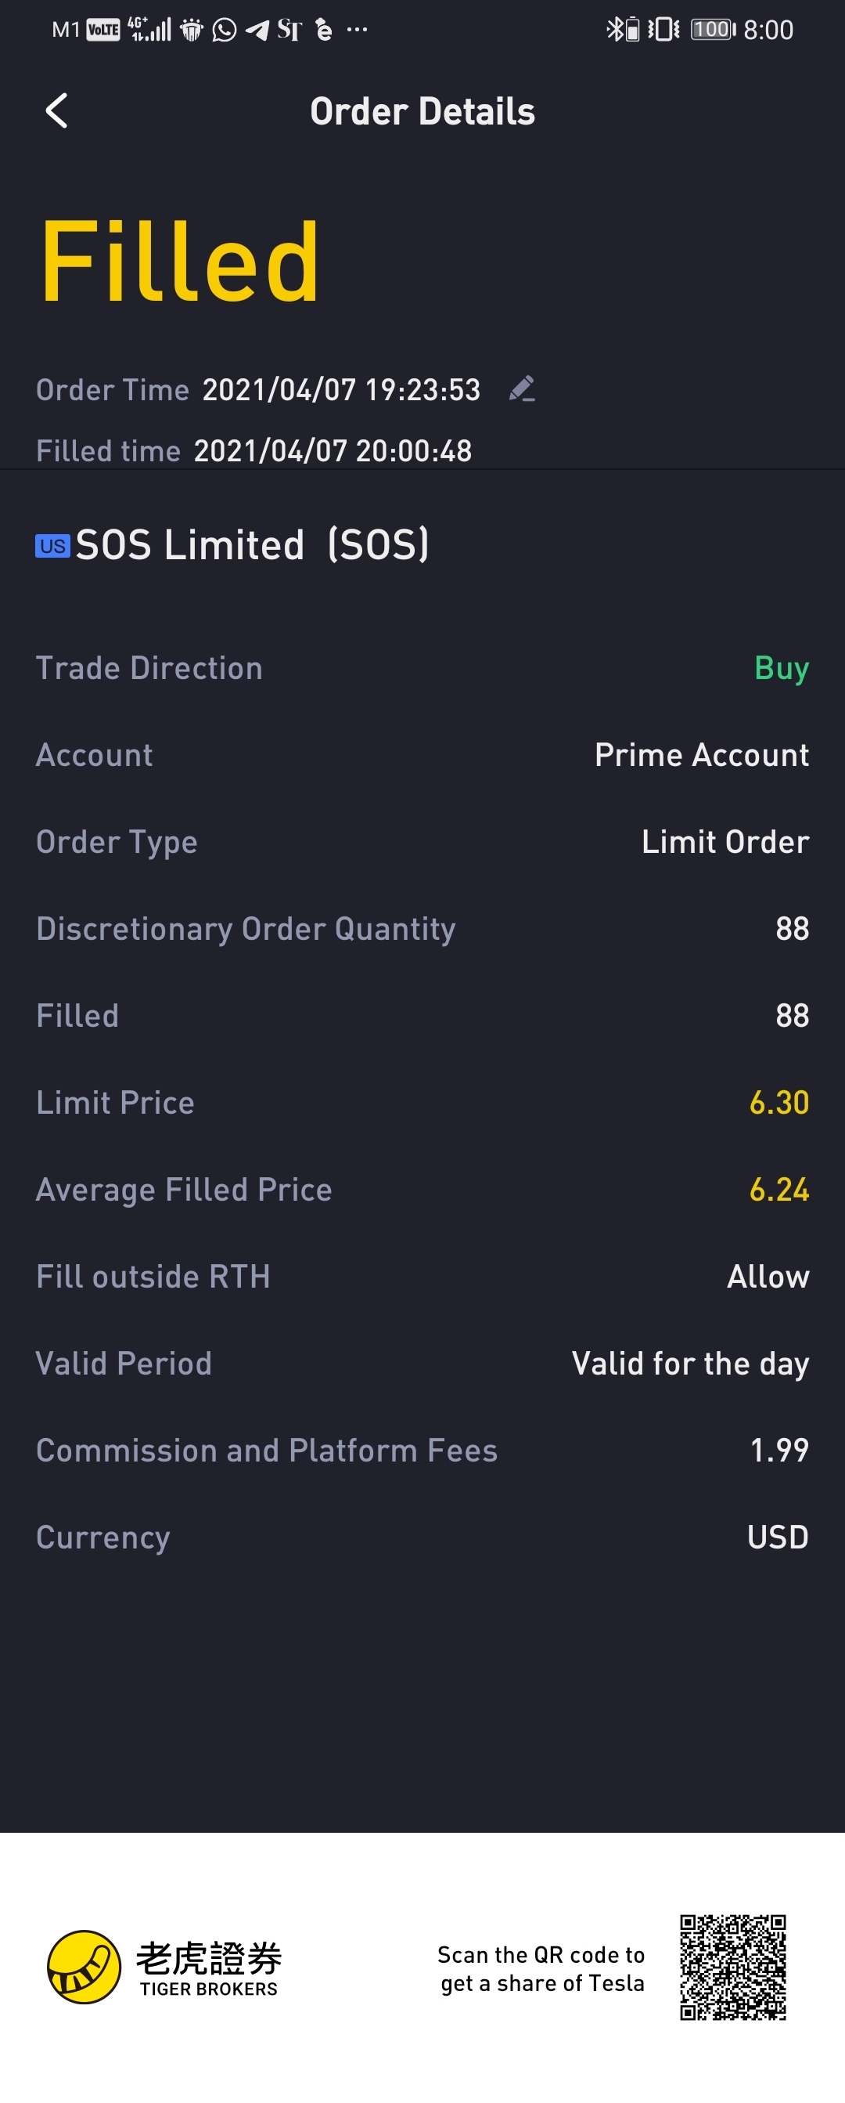This screenshot has width=845, height=2103.
Task: Tap the Commission and Platform Fees row
Action: tap(422, 1451)
